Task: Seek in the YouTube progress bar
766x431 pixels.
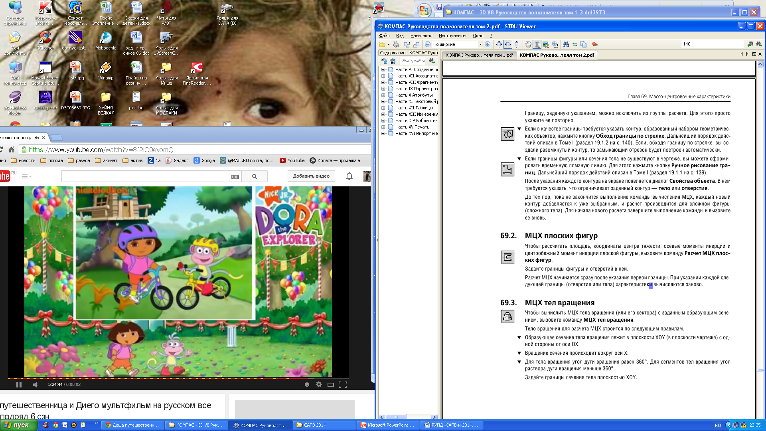Action: click(x=178, y=378)
